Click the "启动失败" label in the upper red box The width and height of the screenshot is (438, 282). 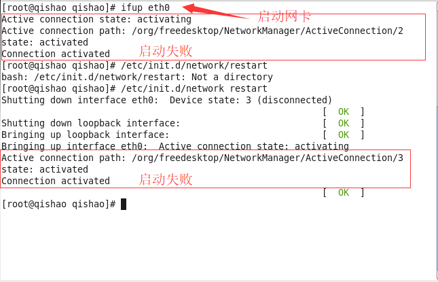pos(166,51)
